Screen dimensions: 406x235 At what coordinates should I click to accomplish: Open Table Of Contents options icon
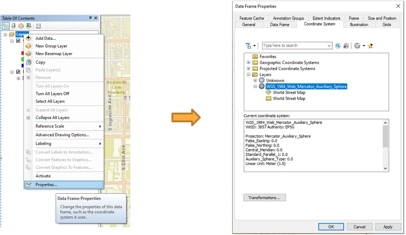(x=38, y=26)
